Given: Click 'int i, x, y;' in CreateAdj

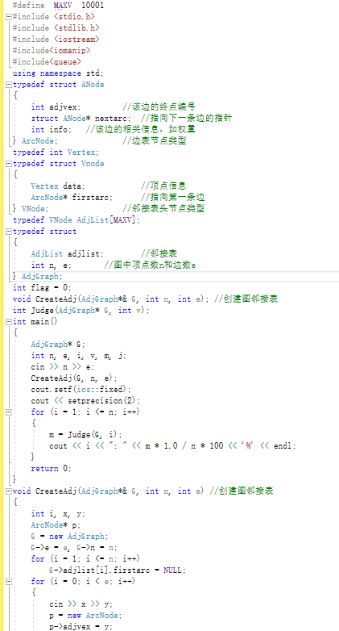Looking at the screenshot, I should tap(59, 514).
